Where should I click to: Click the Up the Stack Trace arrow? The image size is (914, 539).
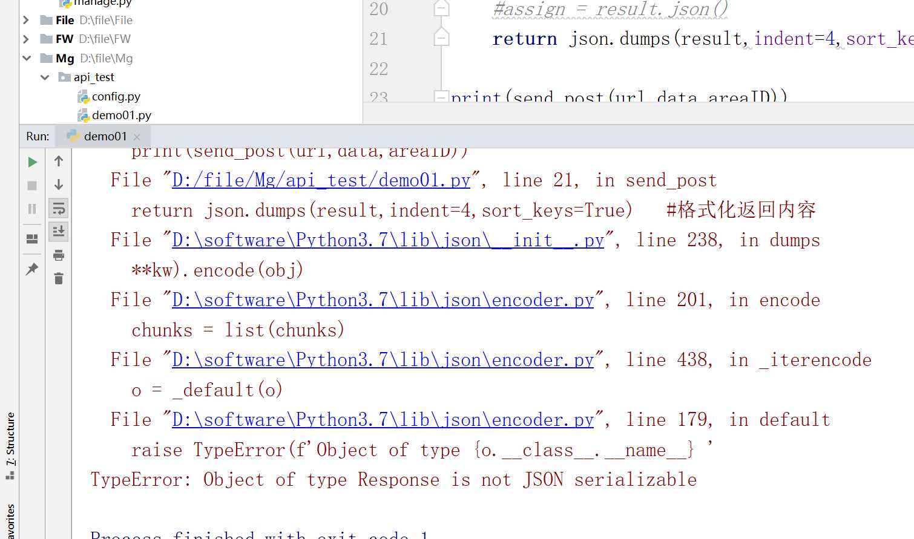pos(59,161)
